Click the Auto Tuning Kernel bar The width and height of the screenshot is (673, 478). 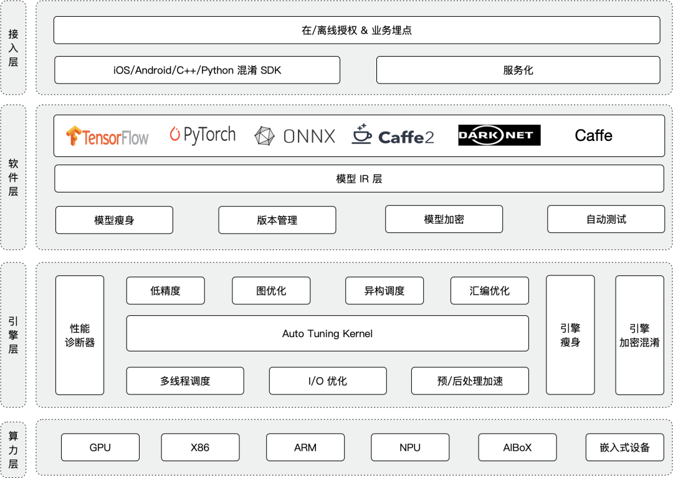pyautogui.click(x=328, y=333)
